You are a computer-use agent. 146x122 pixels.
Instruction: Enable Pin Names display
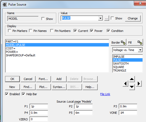coord(31,31)
